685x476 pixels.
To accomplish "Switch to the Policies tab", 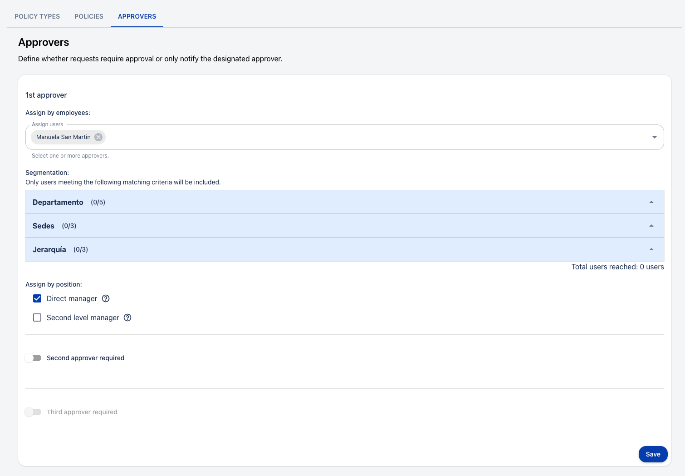I will point(89,16).
